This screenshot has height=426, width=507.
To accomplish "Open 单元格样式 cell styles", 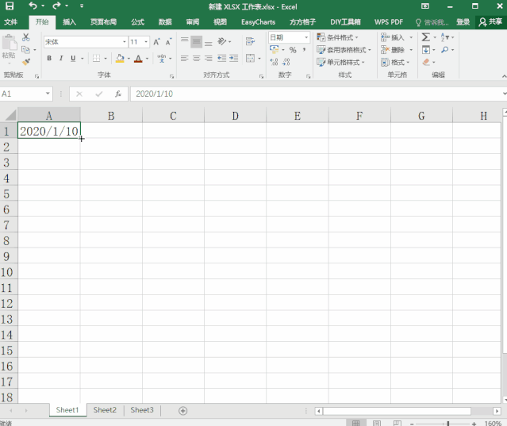I will point(340,62).
